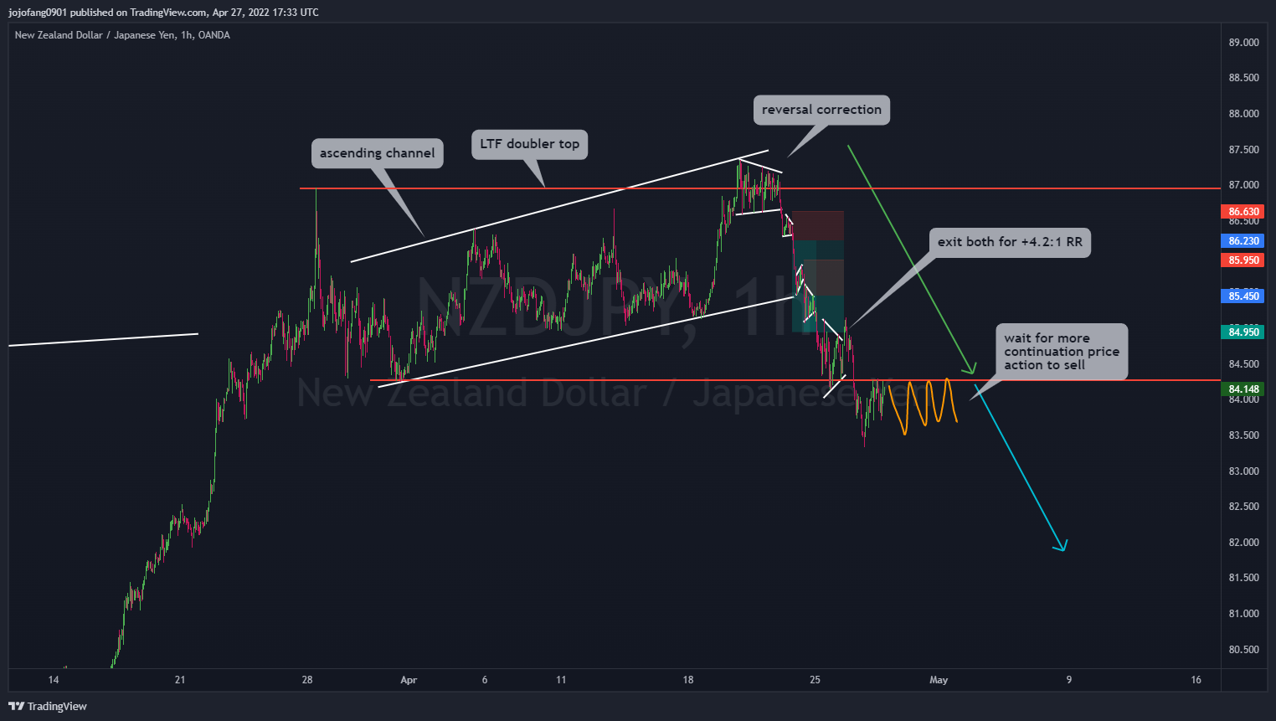Click the blue 86.230 price label
Viewport: 1276px width, 721px height.
(x=1243, y=240)
